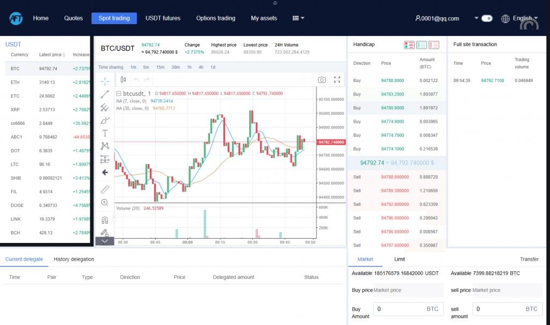This screenshot has width=550, height=325.
Task: Show buy-only order book view
Action: [x=422, y=45]
